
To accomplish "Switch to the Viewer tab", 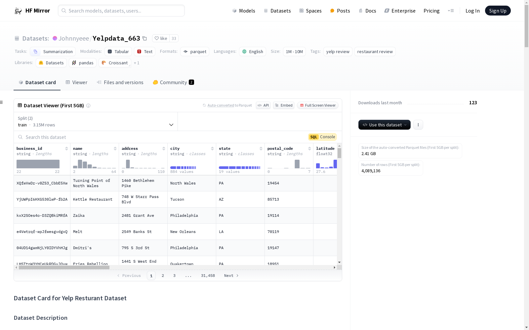I will [76, 82].
